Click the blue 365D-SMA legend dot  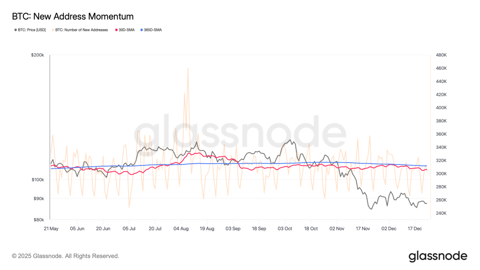pos(142,30)
